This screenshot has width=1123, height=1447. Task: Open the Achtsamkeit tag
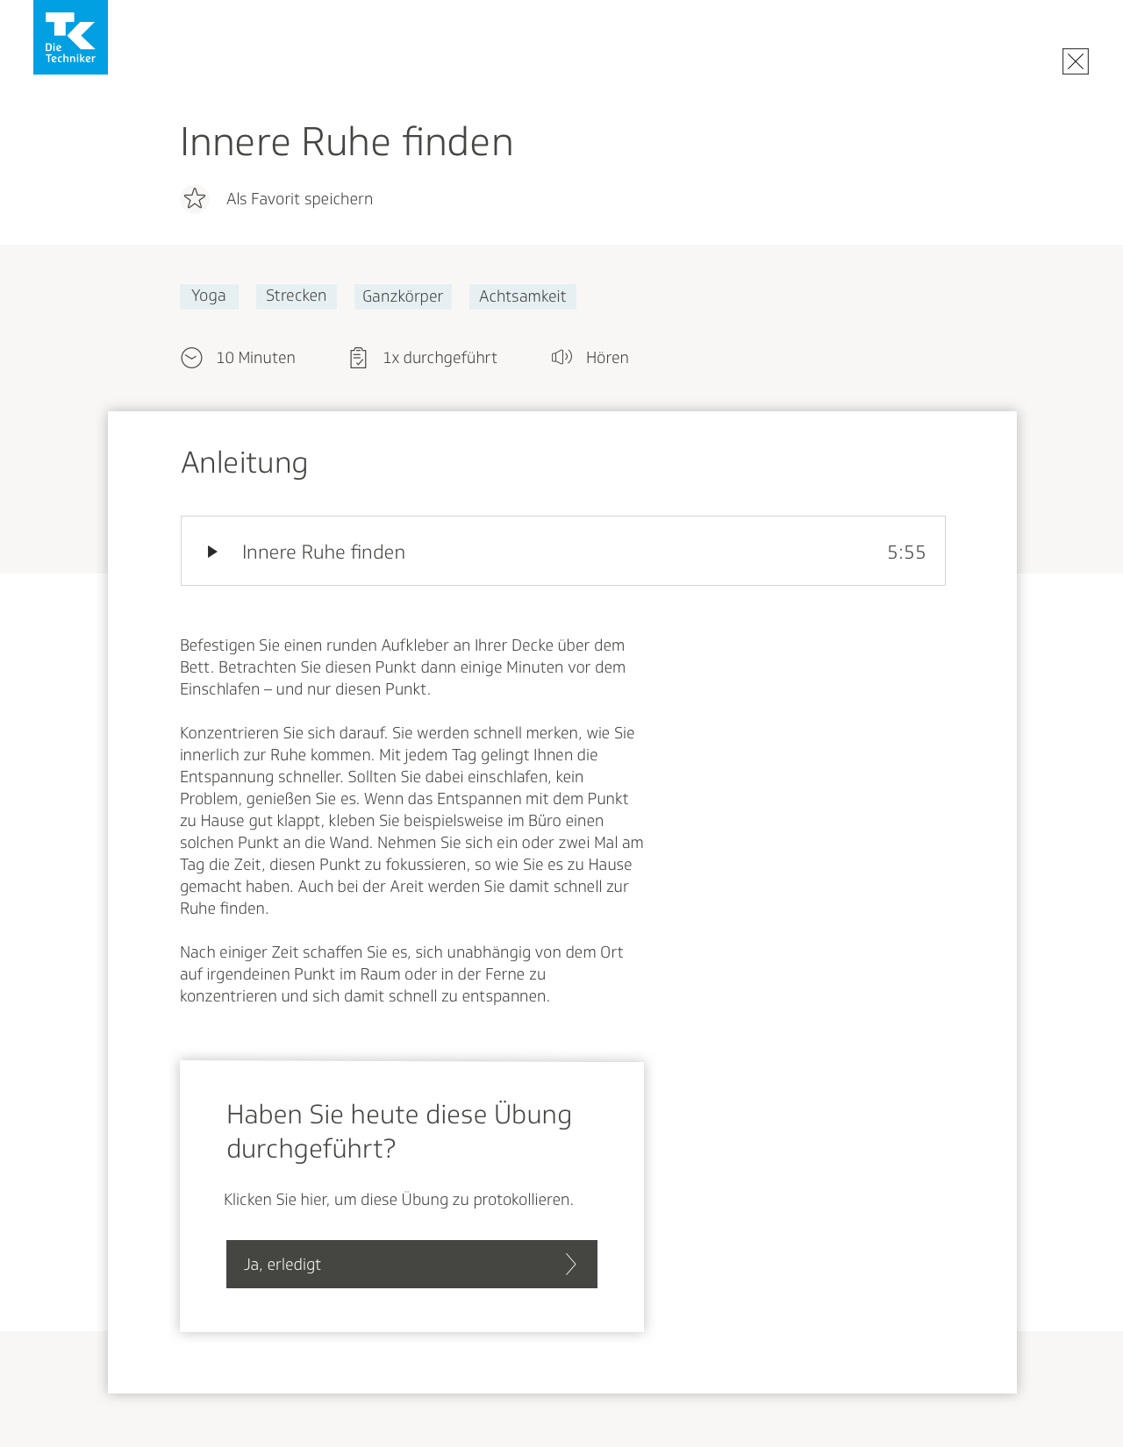click(x=522, y=296)
